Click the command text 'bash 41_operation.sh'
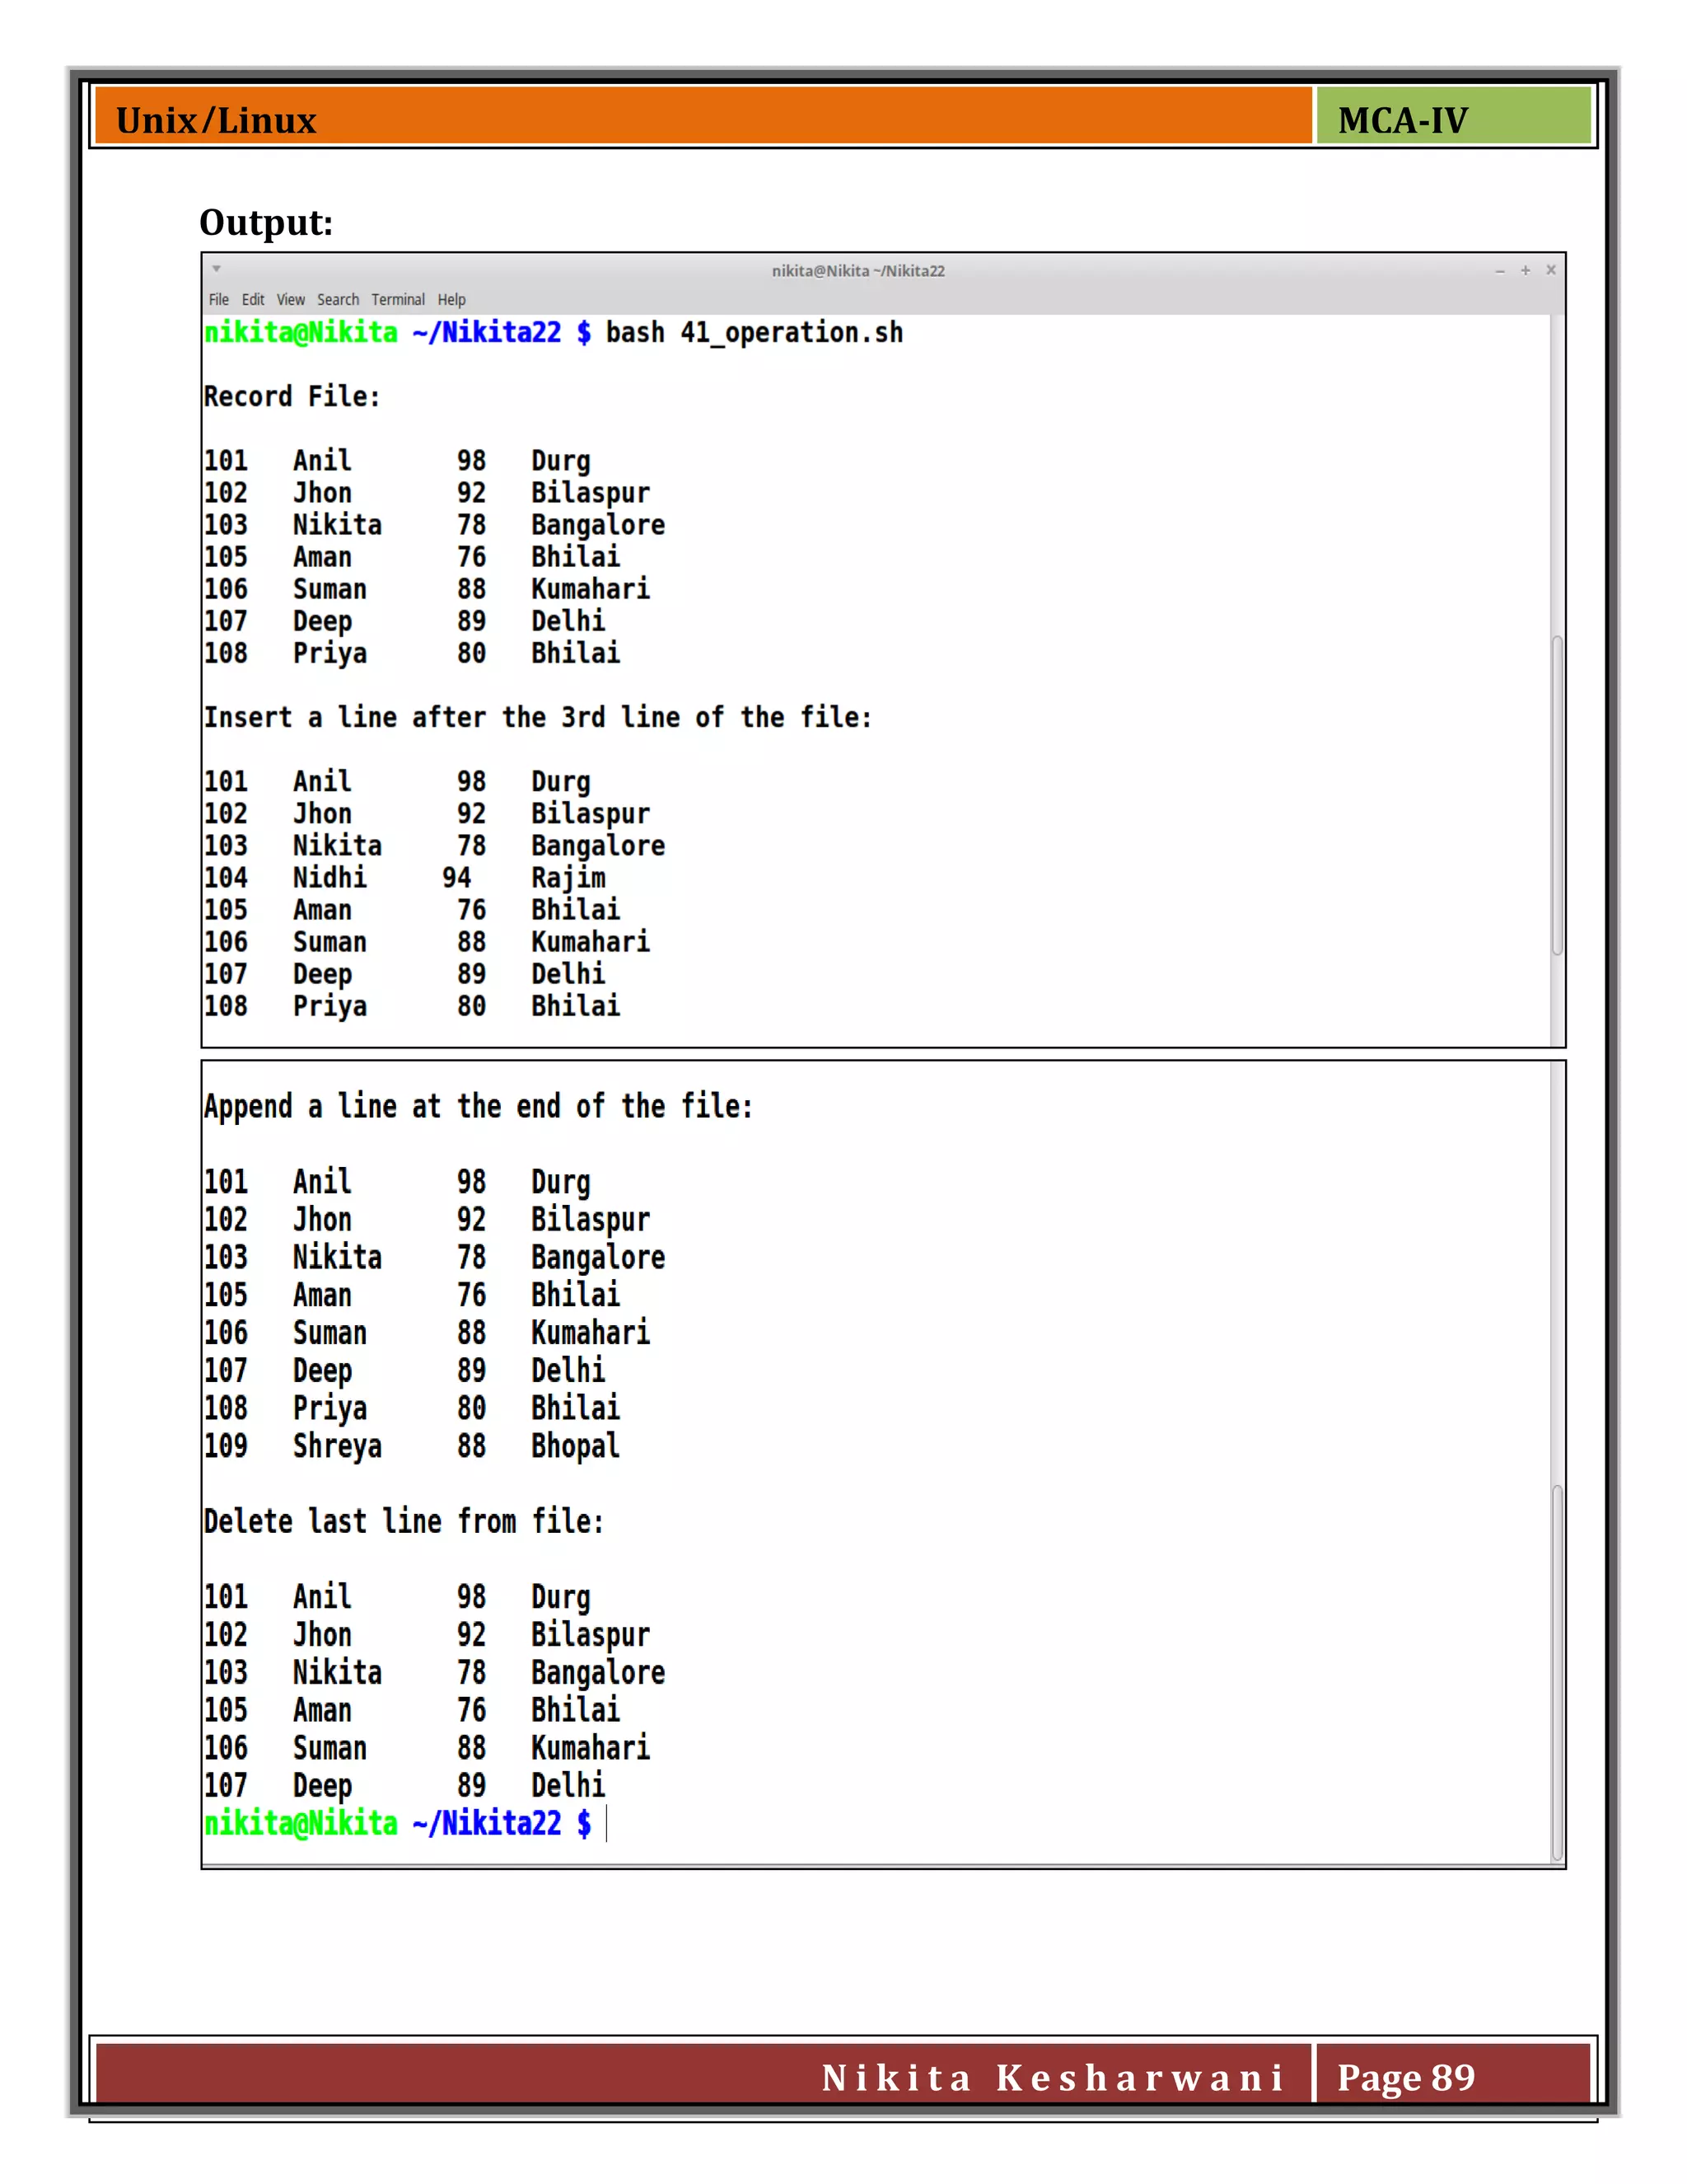The image size is (1687, 2184). [755, 333]
